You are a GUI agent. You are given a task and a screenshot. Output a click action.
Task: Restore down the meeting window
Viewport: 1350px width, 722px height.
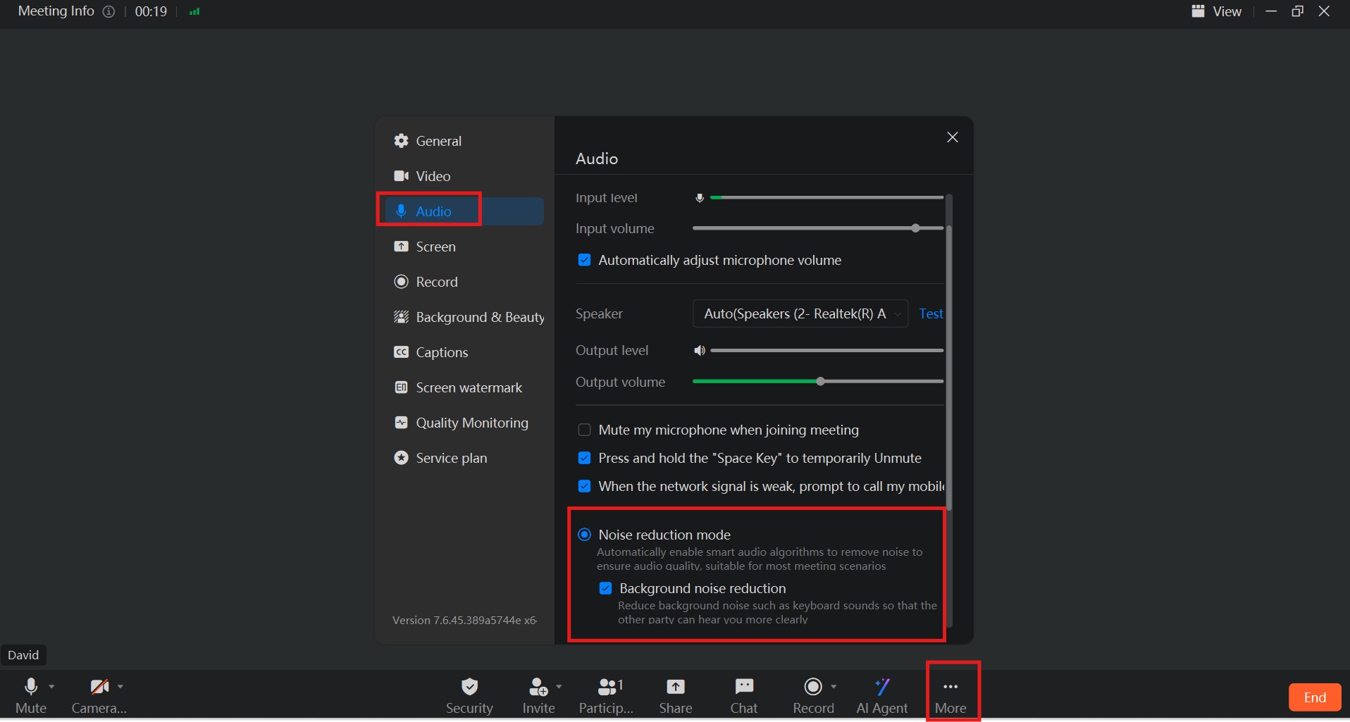[x=1297, y=11]
